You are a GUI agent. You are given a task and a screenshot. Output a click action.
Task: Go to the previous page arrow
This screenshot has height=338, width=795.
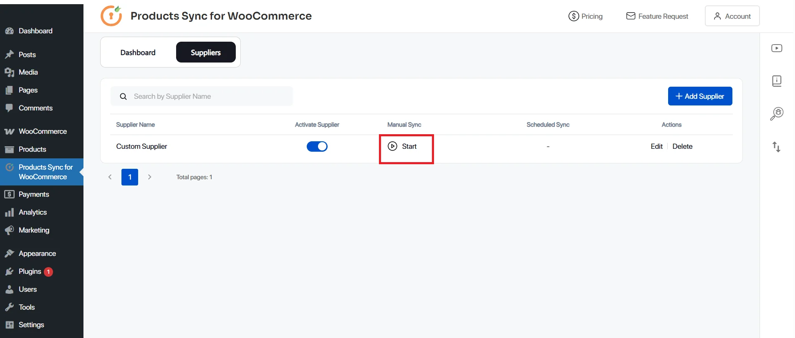click(110, 177)
